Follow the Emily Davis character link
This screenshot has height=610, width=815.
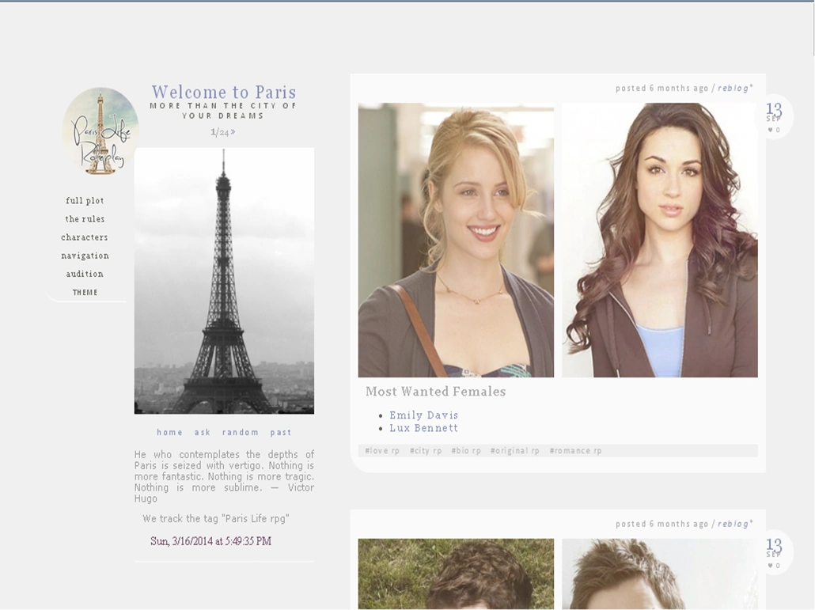click(422, 415)
